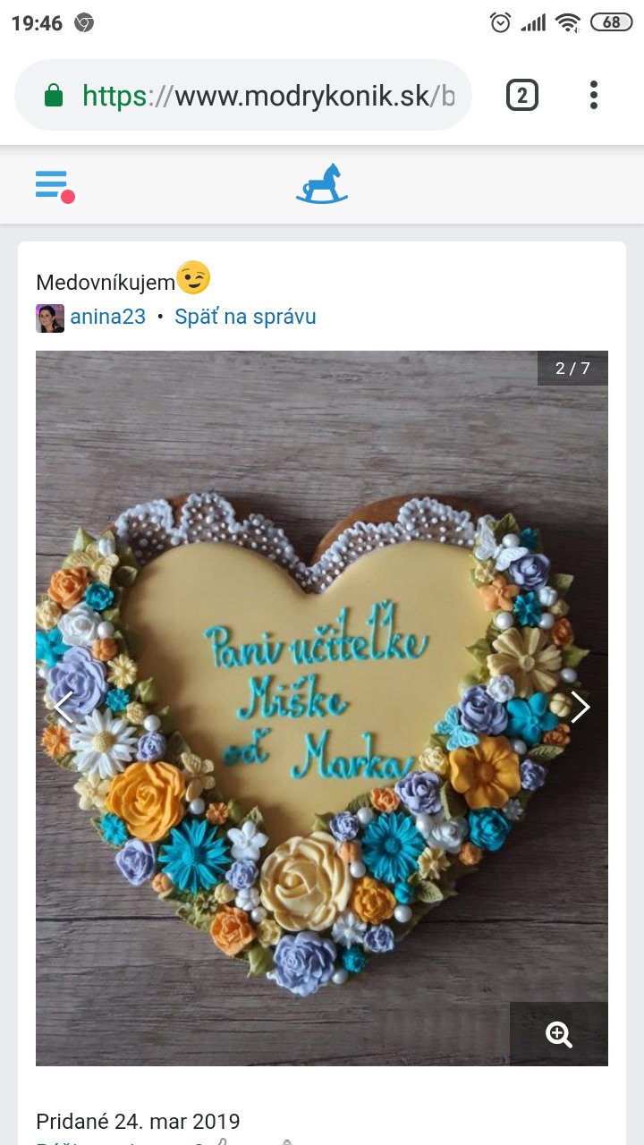Viewport: 644px width, 1145px height.
Task: Tap the Chrome notification icon in status bar
Action: point(84,23)
